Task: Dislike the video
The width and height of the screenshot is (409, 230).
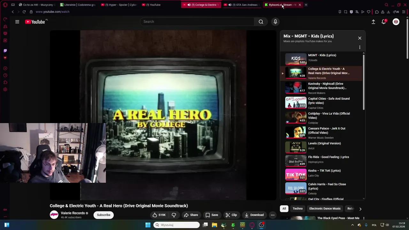Action: click(174, 215)
